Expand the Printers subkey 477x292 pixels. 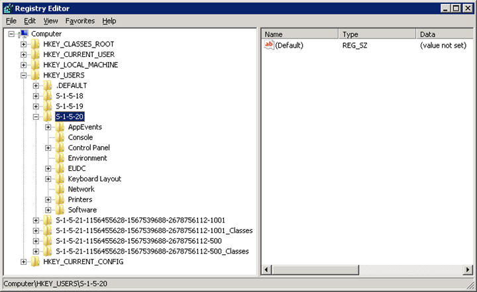click(x=48, y=199)
